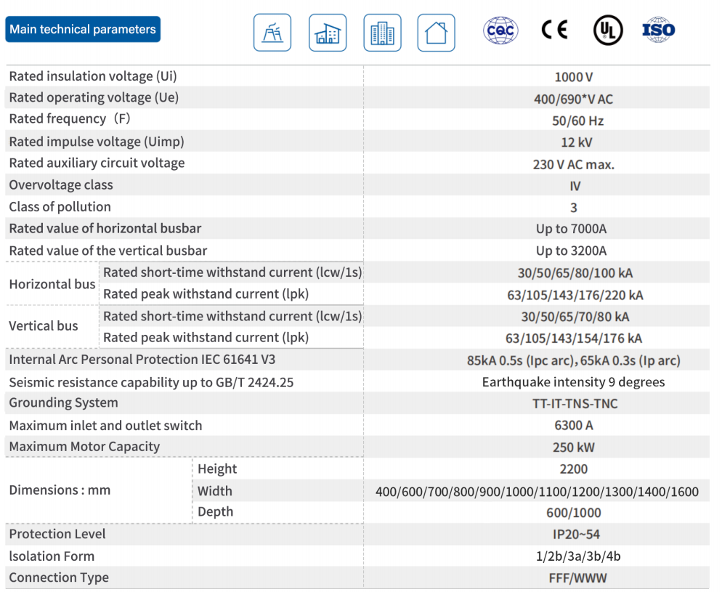Screen dimensions: 722x592
Task: Select 'Rated value of horizontal busbar' label
Action: pos(105,228)
